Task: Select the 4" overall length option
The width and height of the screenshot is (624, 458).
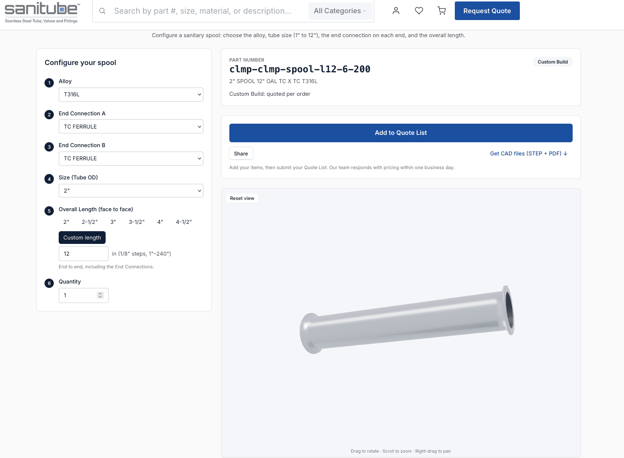Action: (160, 222)
